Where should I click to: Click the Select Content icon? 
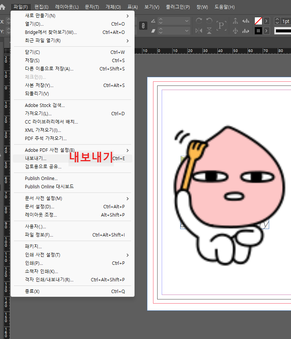(x=235, y=31)
